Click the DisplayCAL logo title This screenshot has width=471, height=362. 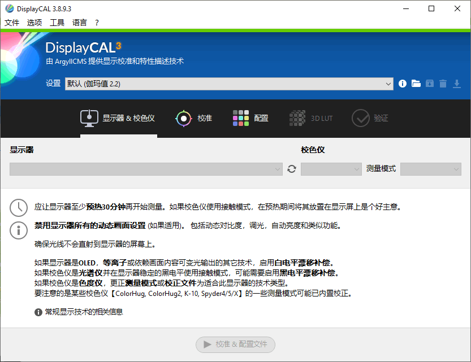[x=83, y=47]
